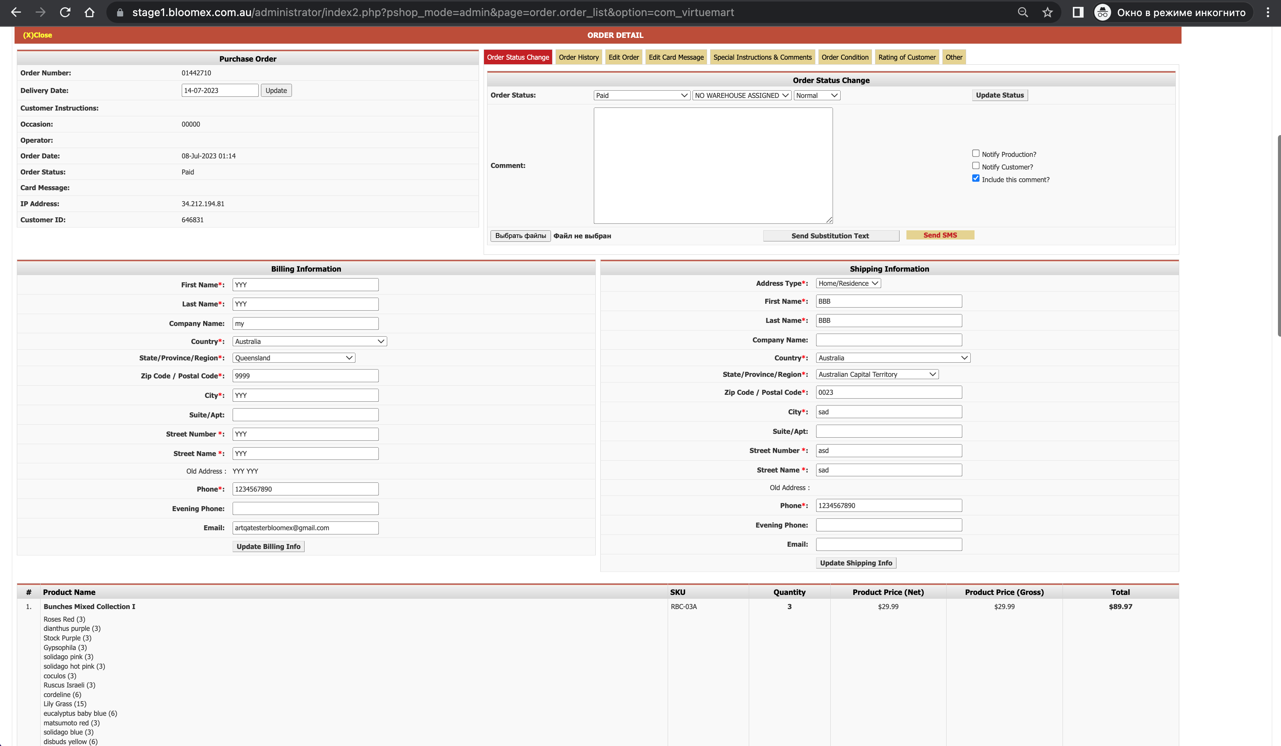Click the Billing Company Name field
This screenshot has height=746, width=1281.
point(305,324)
